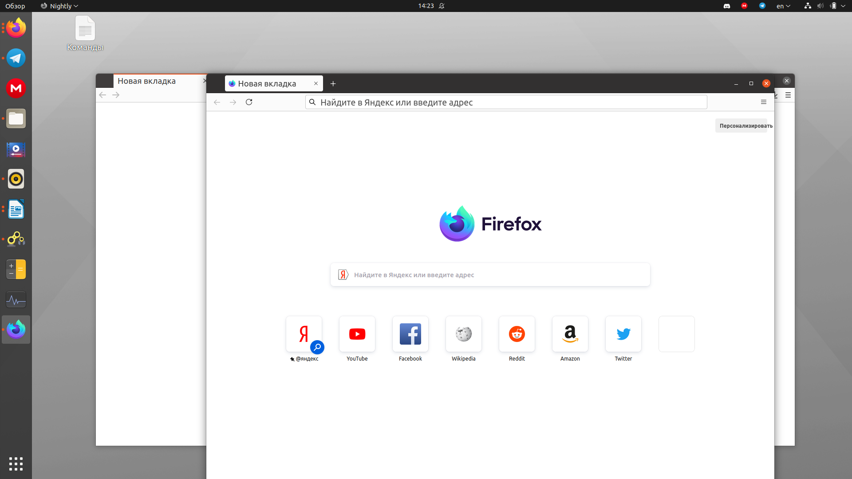Screen dimensions: 852x479
Task: Open the en keyboard layout dropdown
Action: click(x=783, y=6)
